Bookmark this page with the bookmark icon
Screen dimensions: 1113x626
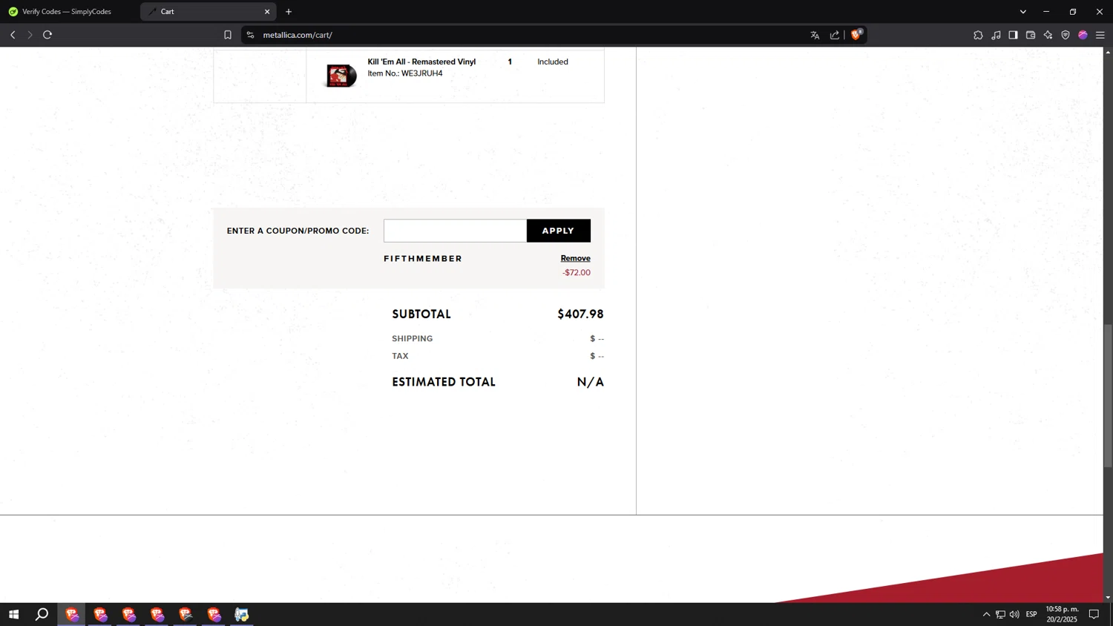[228, 35]
